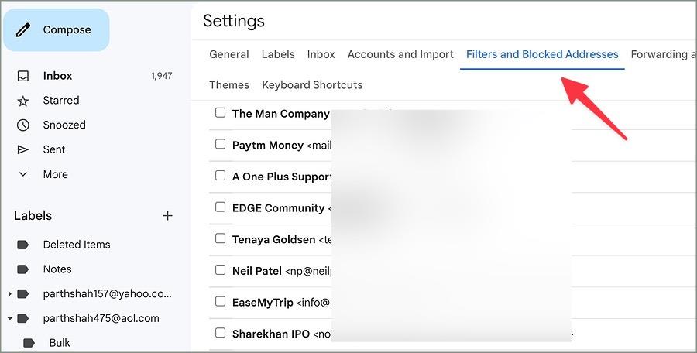Open the Deleted Items label

(x=77, y=245)
